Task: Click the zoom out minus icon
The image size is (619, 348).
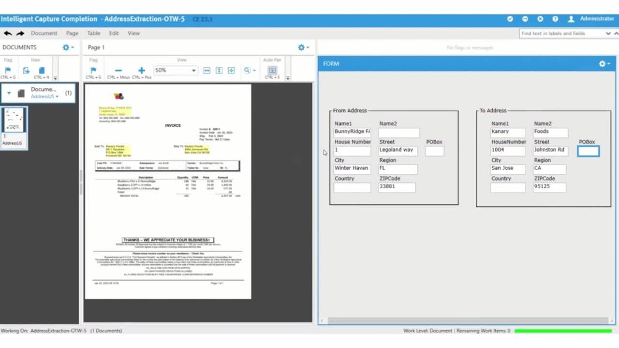Action: 118,71
